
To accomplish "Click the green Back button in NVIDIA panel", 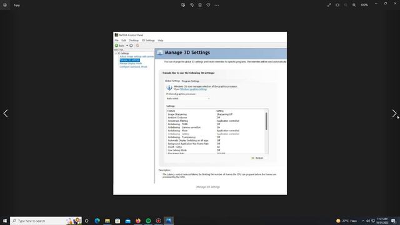I will [119, 46].
